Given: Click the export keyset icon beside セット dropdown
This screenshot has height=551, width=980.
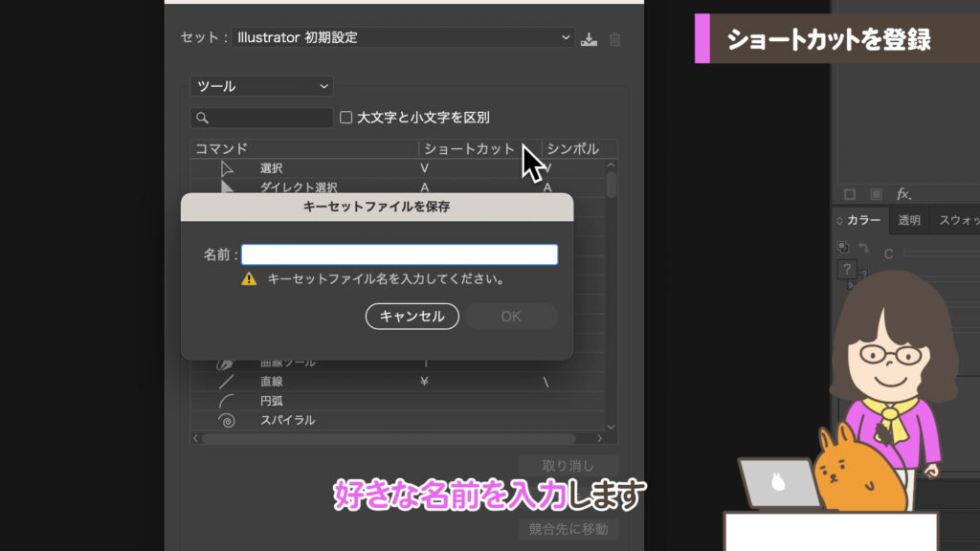Looking at the screenshot, I should click(589, 38).
